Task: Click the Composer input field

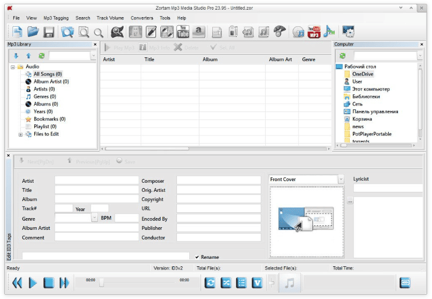Action: (219, 180)
